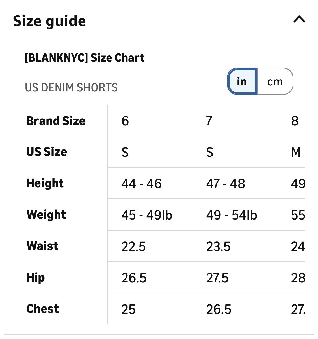Select the in units option
Screen dimensions: 318x339
242,81
